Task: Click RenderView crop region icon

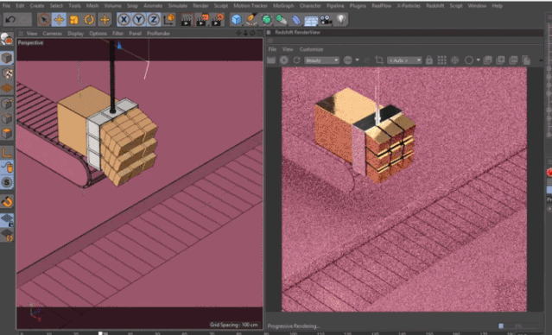Action: coord(379,60)
